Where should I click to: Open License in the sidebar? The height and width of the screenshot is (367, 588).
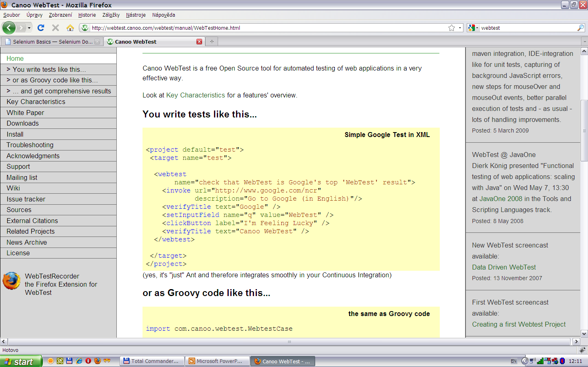coord(58,253)
